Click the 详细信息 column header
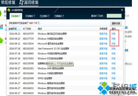Viewport: 138px width, 96px height. click(x=103, y=29)
